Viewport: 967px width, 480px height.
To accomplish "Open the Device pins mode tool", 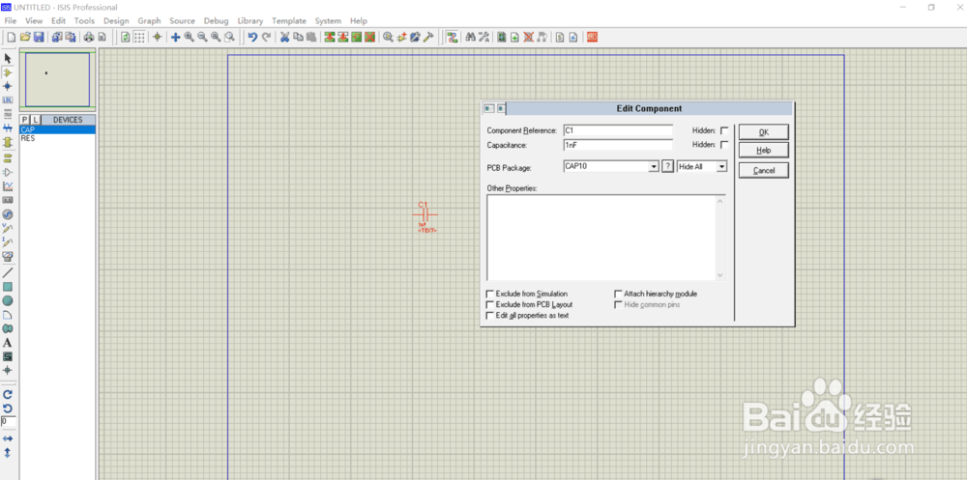I will coord(8,172).
